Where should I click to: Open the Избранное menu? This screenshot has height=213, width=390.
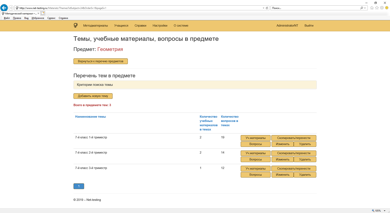pyautogui.click(x=38, y=18)
